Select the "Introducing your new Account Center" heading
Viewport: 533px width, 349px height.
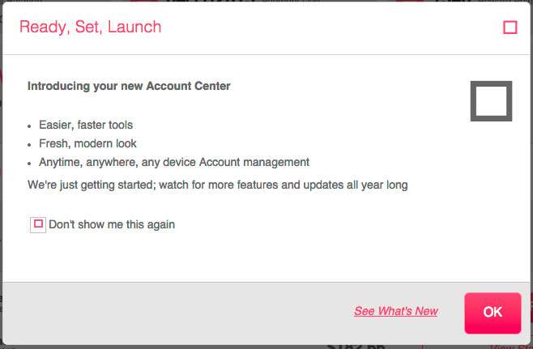tap(129, 86)
